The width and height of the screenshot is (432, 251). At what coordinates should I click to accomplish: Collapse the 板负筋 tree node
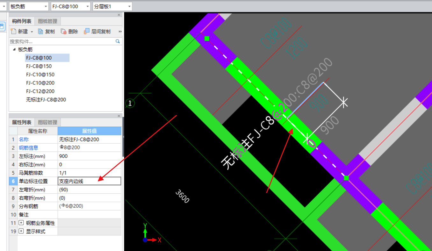point(14,49)
